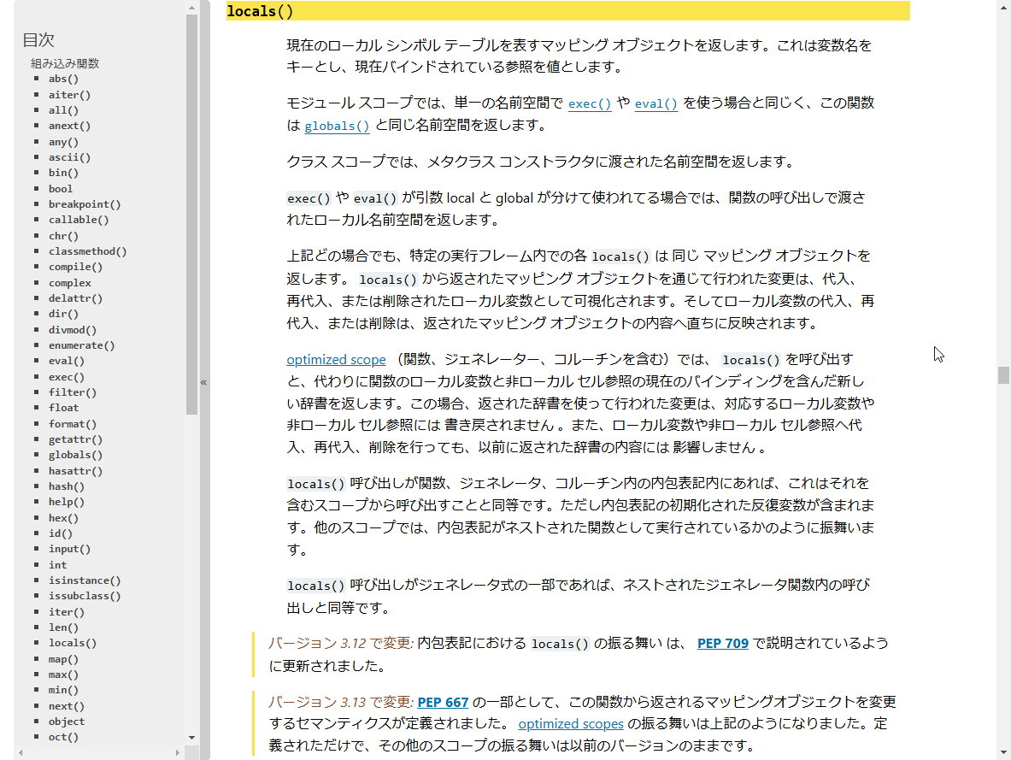Select breakpoint() in the sidebar
Screen dimensions: 1011x760
pos(85,203)
